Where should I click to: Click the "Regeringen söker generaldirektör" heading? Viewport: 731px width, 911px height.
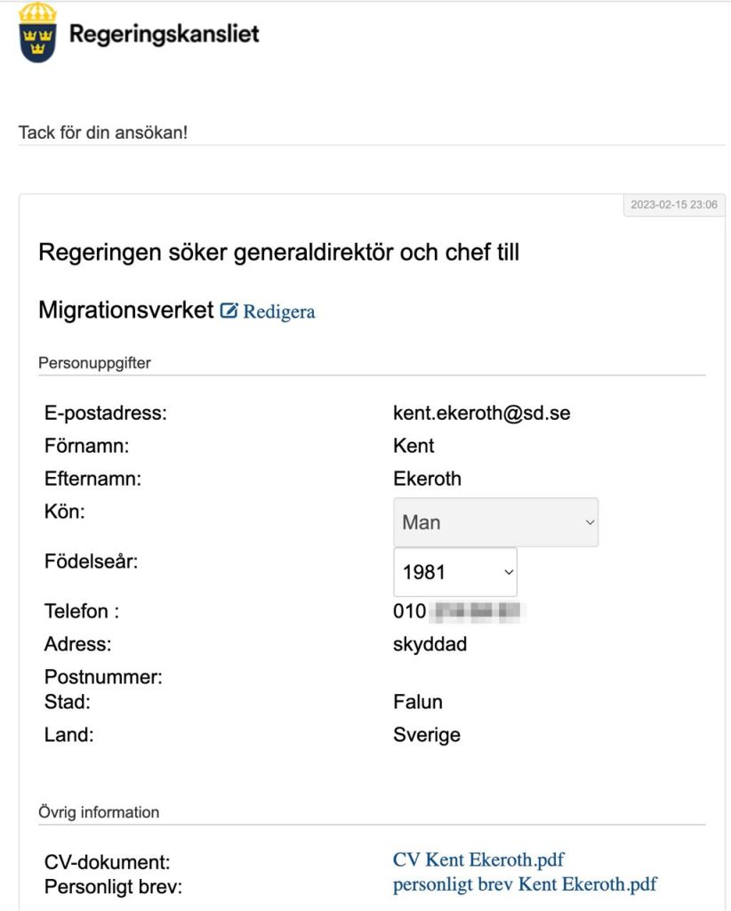pyautogui.click(x=278, y=253)
